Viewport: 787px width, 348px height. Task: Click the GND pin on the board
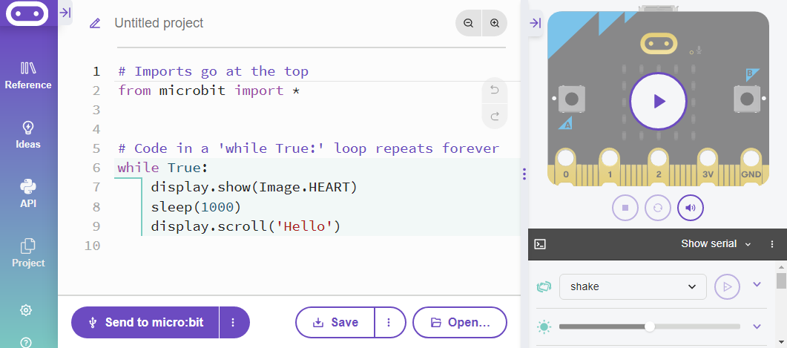click(751, 167)
